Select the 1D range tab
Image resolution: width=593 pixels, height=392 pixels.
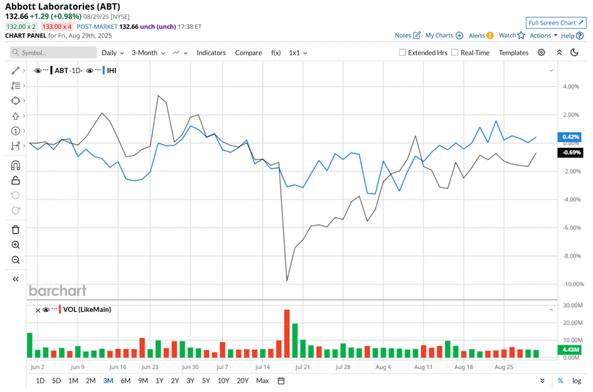[x=40, y=381]
